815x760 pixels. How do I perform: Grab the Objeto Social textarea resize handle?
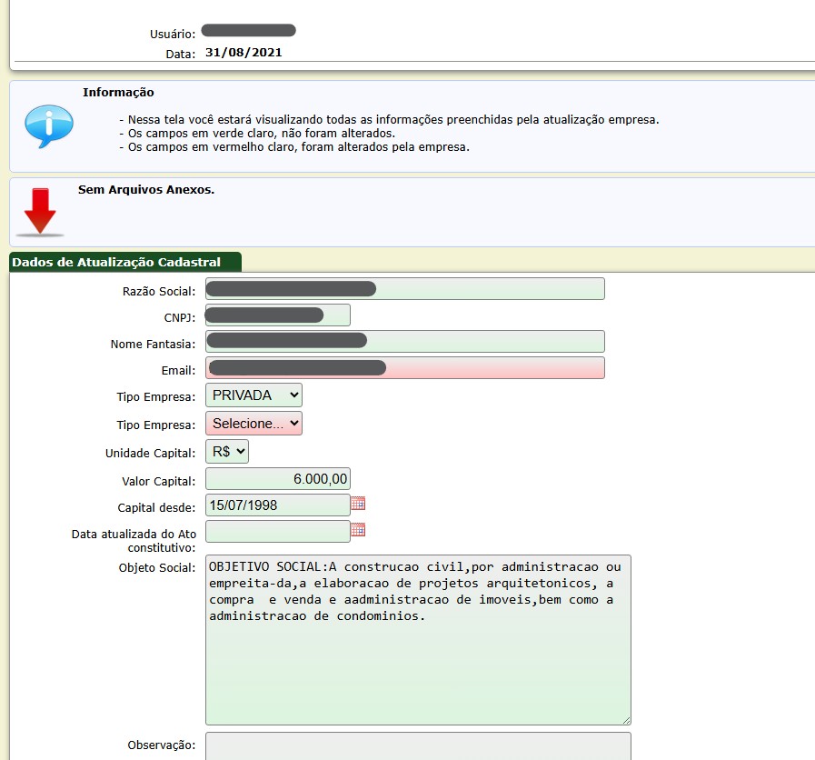[x=625, y=718]
